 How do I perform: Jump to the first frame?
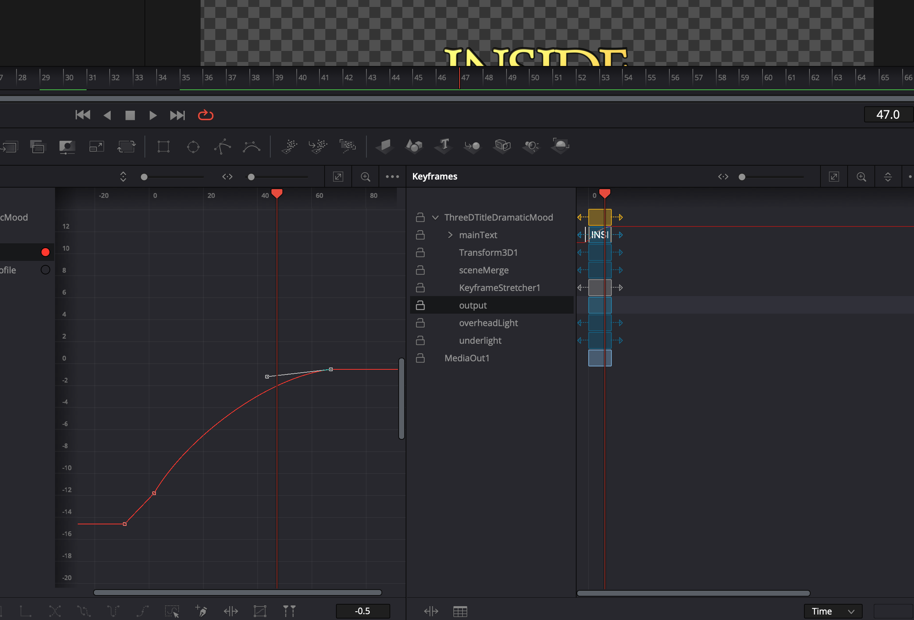tap(83, 115)
